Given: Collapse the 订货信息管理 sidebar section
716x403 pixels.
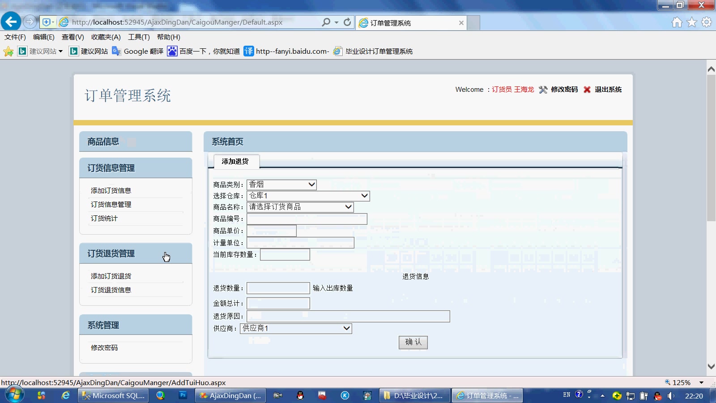Looking at the screenshot, I should tap(136, 168).
